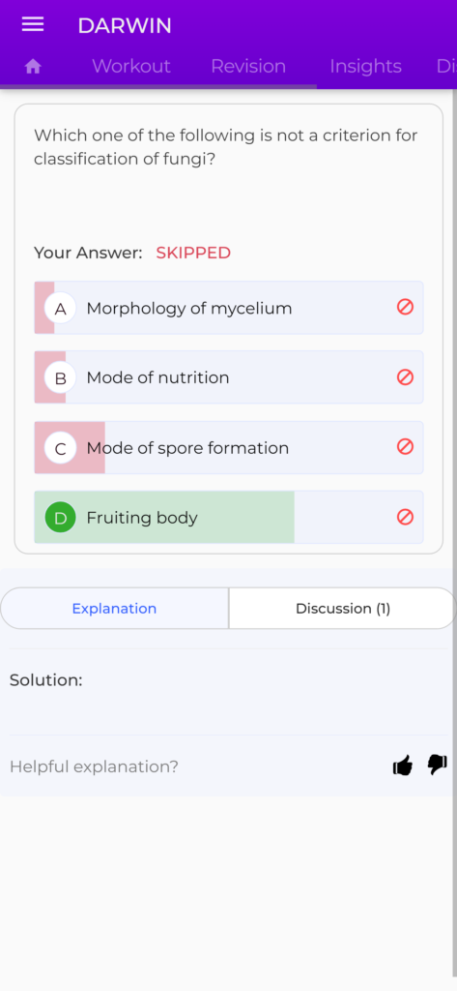Switch to the Revision tab
The width and height of the screenshot is (457, 991).
pyautogui.click(x=248, y=67)
